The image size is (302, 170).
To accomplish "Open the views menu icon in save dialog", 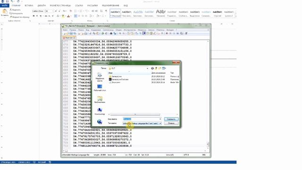I will [x=164, y=68].
